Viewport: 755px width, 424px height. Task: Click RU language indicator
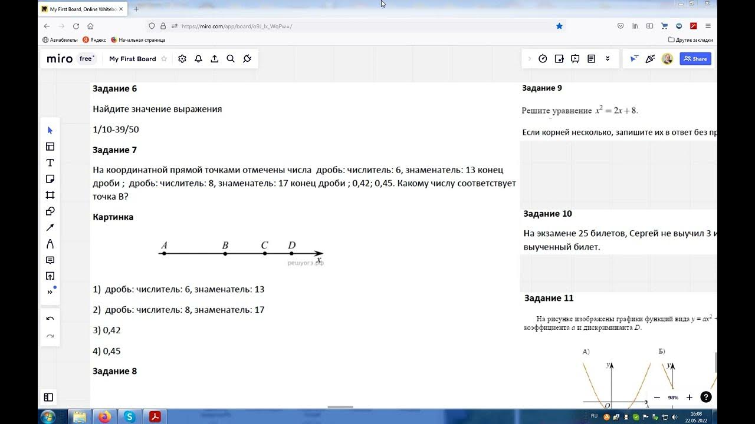tap(594, 416)
